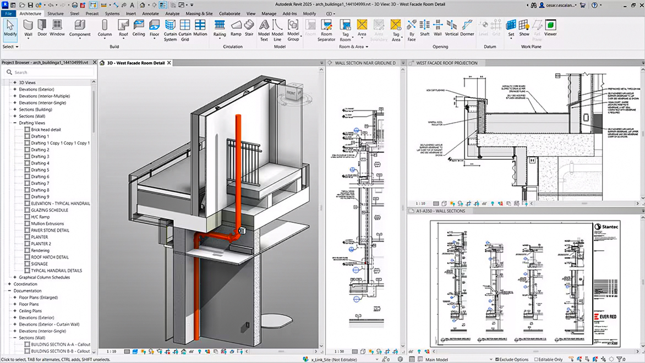645x363 pixels.
Task: Select the Door tool
Action: click(x=42, y=28)
